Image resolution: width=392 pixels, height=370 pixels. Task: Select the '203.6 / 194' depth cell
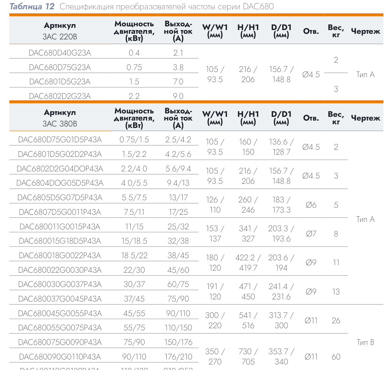click(x=281, y=263)
